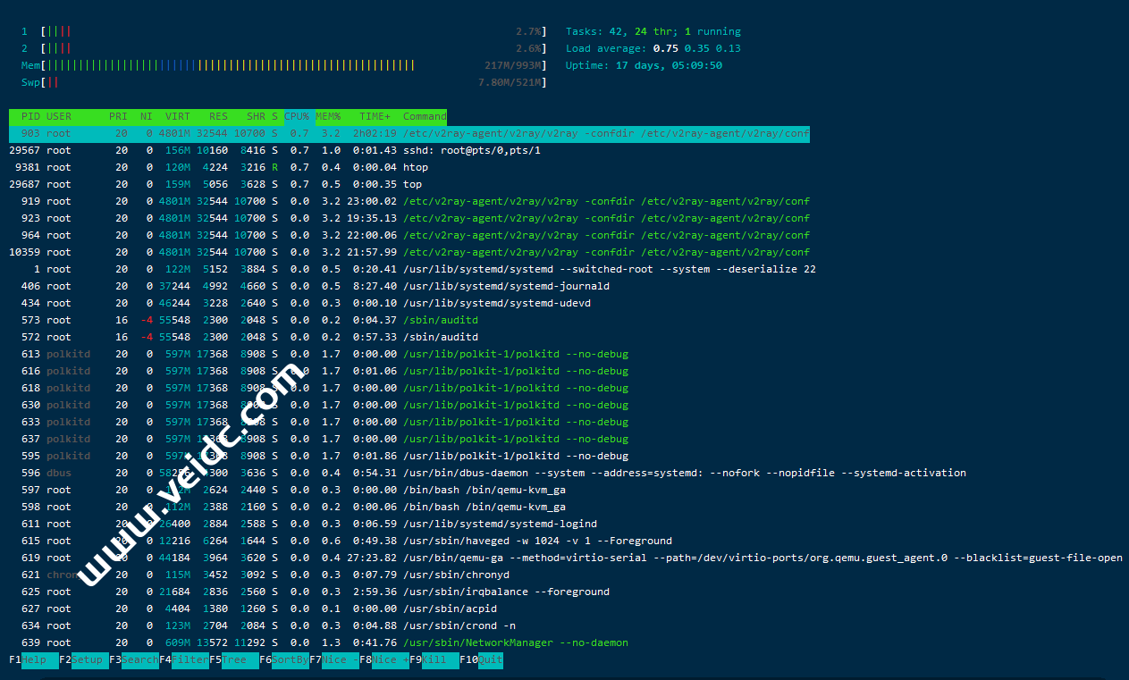Viewport: 1129px width, 680px height.
Task: Click CPU 2 usage meter bar
Action: click(284, 48)
